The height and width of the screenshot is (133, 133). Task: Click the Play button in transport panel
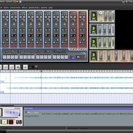click(4, 122)
